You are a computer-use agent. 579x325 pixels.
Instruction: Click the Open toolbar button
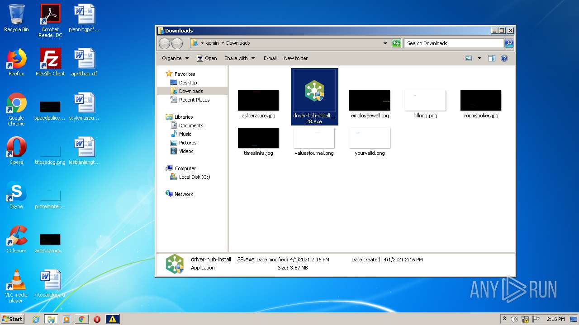(207, 58)
